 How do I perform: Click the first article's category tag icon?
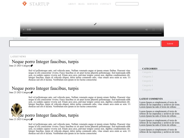point(32,66)
